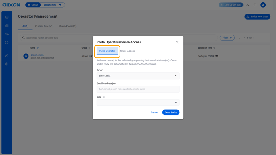Screen dimensions: 276x155
Task: Click the add user icon in top bar
Action: [x=248, y=5]
